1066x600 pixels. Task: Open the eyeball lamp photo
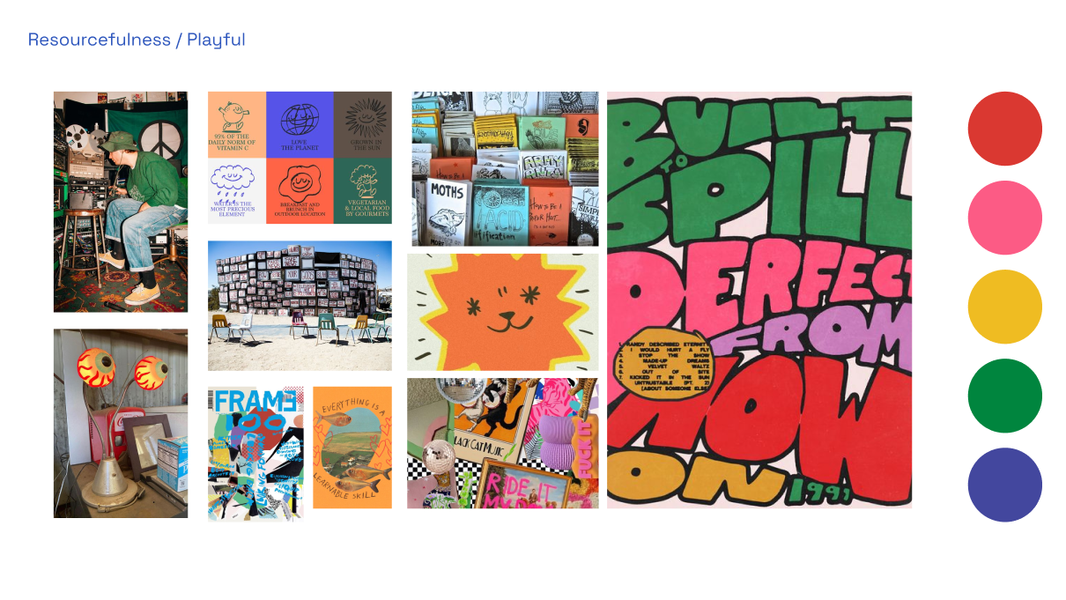pos(121,424)
